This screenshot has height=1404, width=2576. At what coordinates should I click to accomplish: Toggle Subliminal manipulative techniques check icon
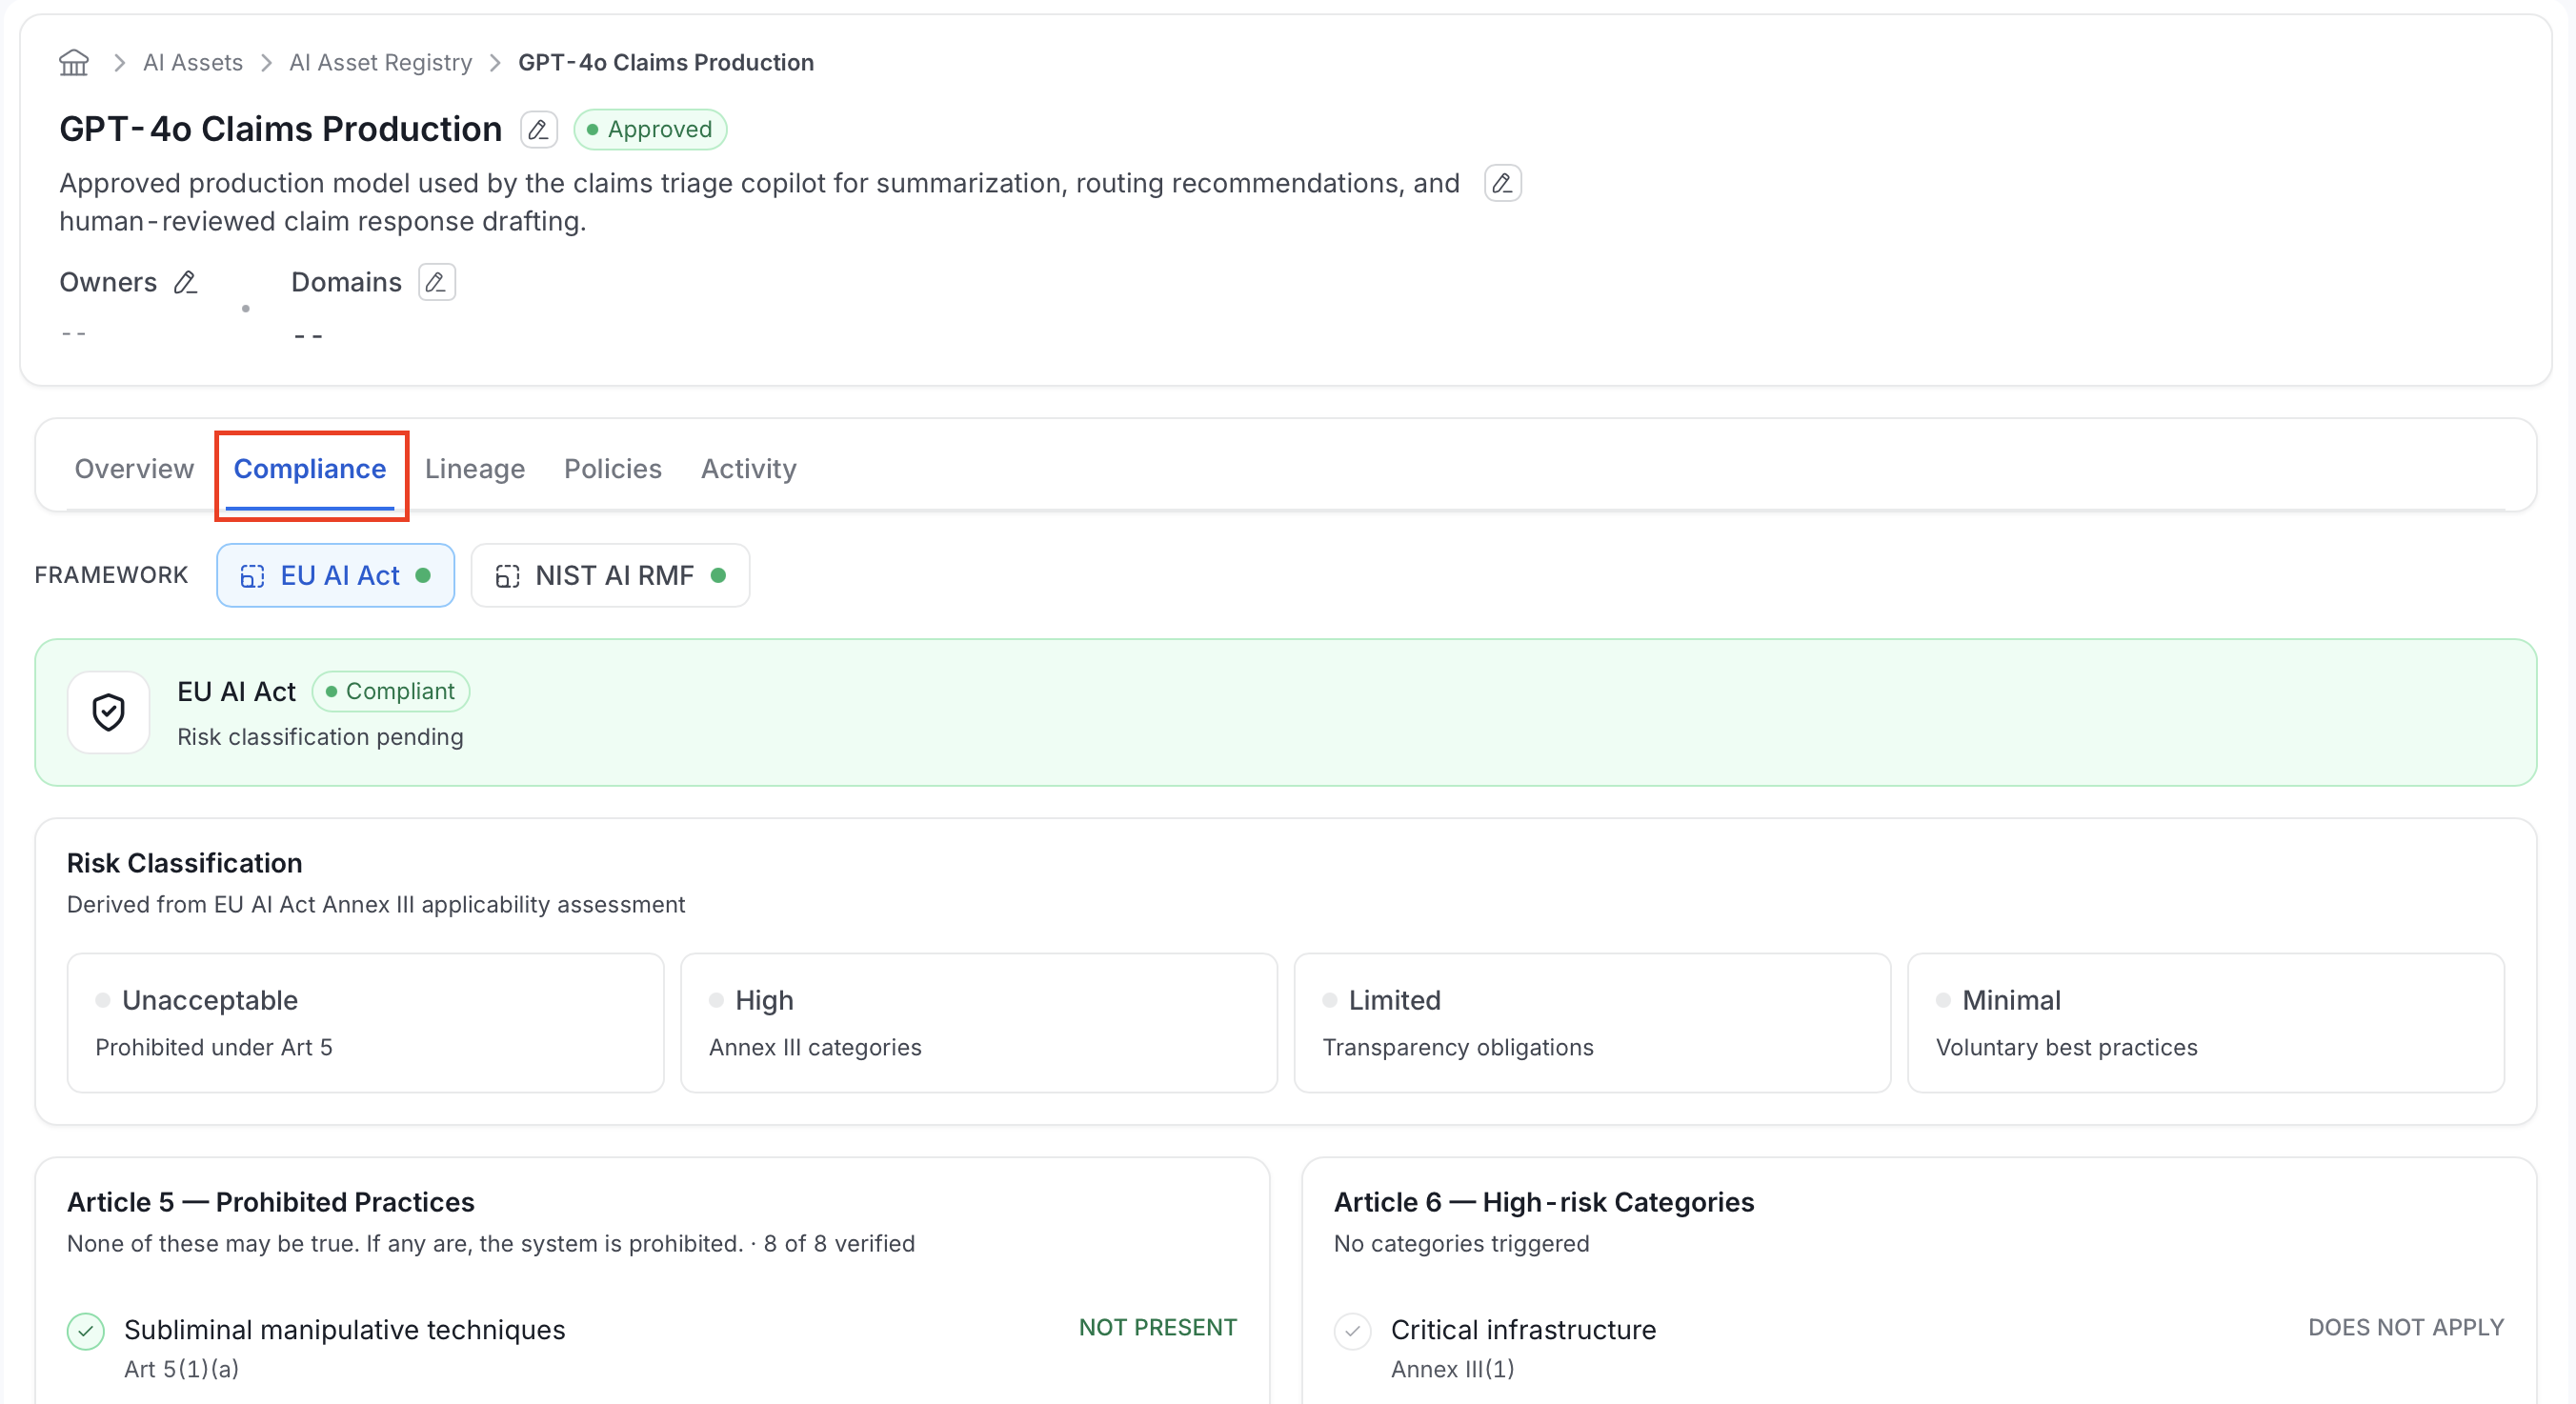point(86,1332)
